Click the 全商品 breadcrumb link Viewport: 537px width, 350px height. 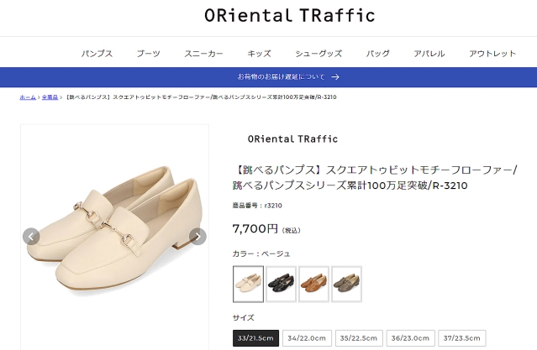point(50,97)
